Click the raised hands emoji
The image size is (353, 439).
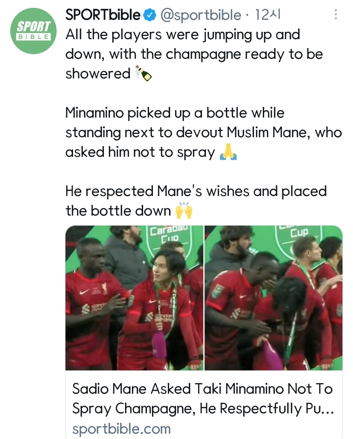(x=184, y=211)
